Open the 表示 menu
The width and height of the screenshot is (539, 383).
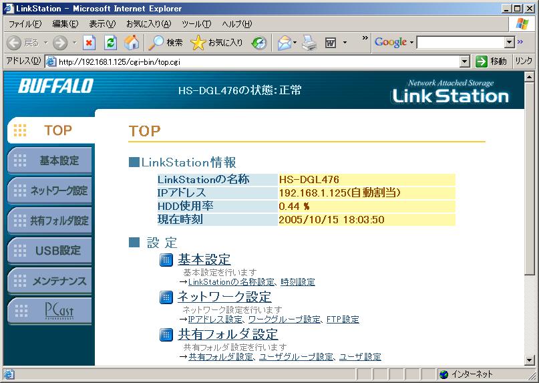coord(102,24)
